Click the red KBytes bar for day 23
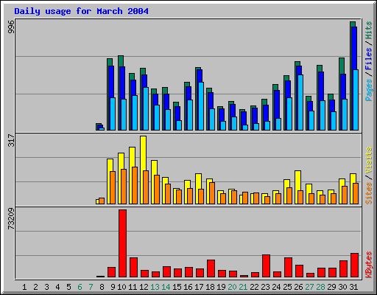Image resolution: width=377 pixels, height=295 pixels. [266, 266]
